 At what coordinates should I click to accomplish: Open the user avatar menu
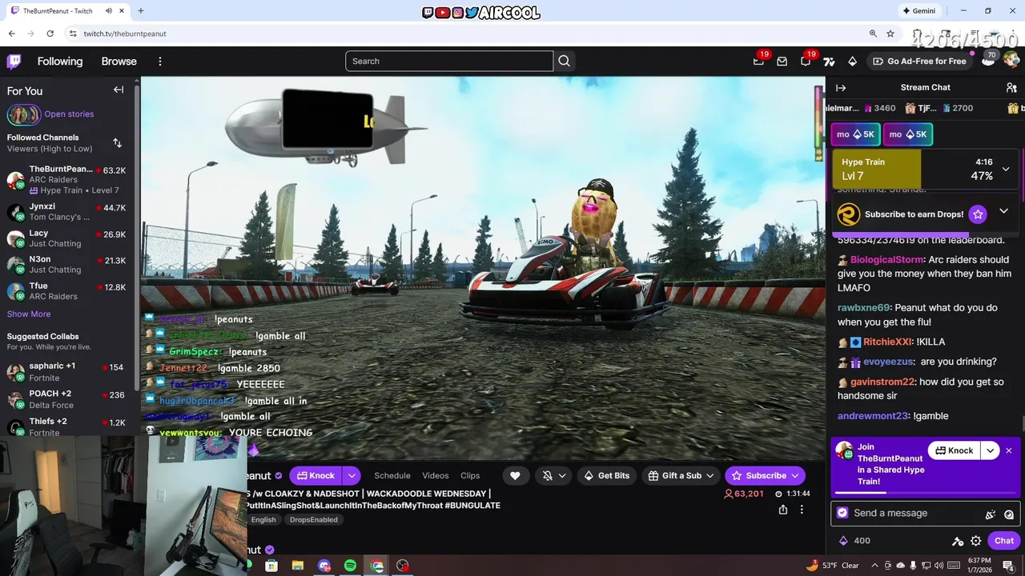(x=1011, y=60)
